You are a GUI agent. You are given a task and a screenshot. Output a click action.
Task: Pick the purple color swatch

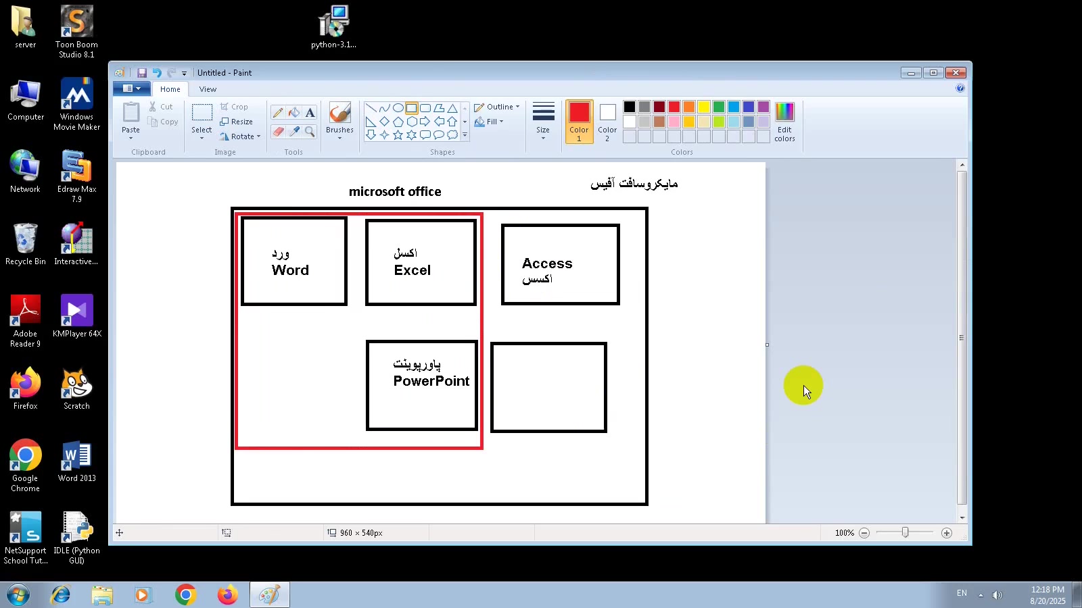click(763, 107)
